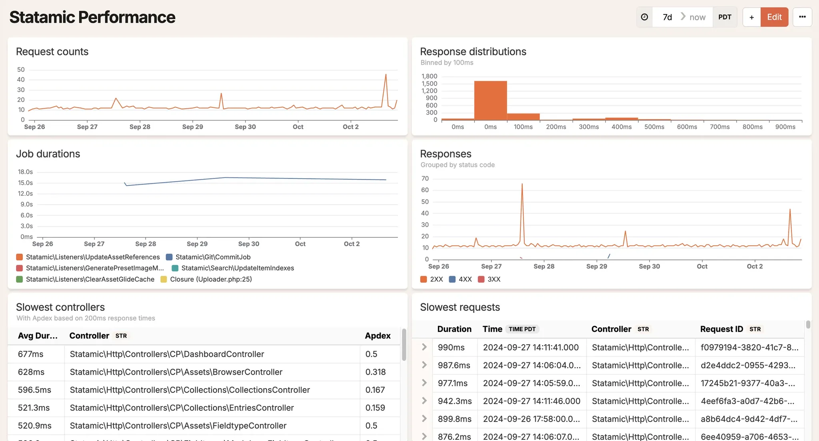Image resolution: width=819 pixels, height=441 pixels.
Task: Toggle Statamic\Git\CommitJob legend swatch
Action: (x=169, y=257)
